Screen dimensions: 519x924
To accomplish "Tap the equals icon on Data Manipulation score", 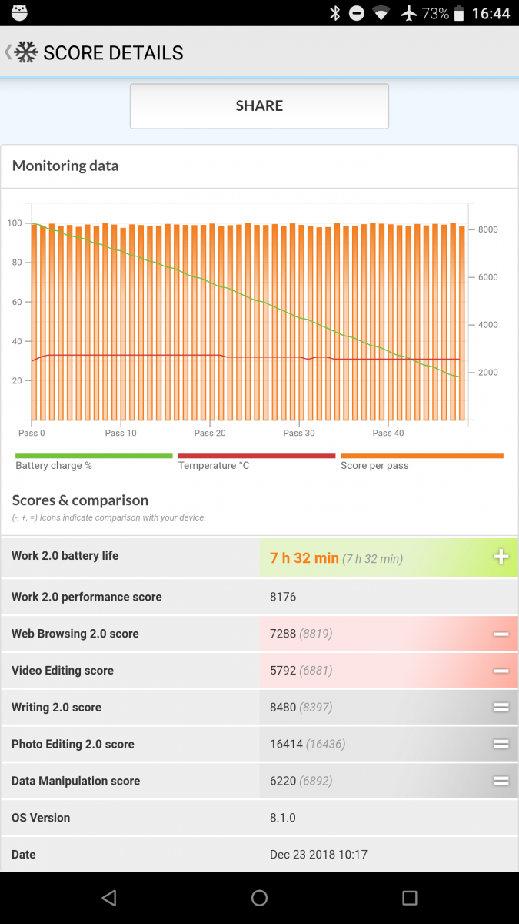I will (x=501, y=781).
